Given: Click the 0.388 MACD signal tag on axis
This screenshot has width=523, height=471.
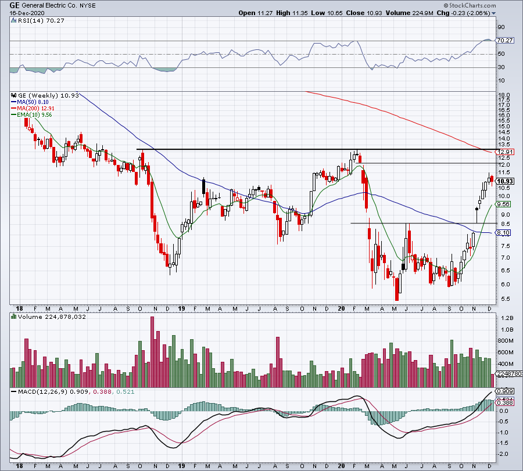Looking at the screenshot, I should pos(505,402).
